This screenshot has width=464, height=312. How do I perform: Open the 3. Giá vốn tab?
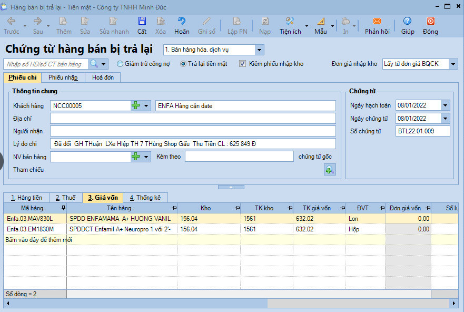pyautogui.click(x=103, y=198)
